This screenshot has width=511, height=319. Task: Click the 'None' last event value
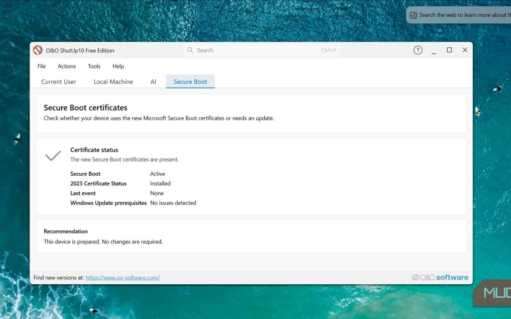tap(157, 193)
